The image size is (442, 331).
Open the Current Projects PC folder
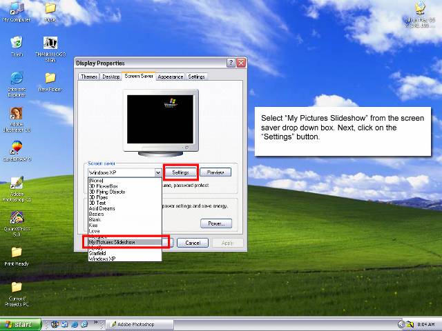click(17, 294)
